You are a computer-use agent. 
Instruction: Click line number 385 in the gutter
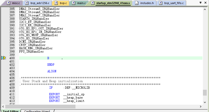tap(12, 9)
